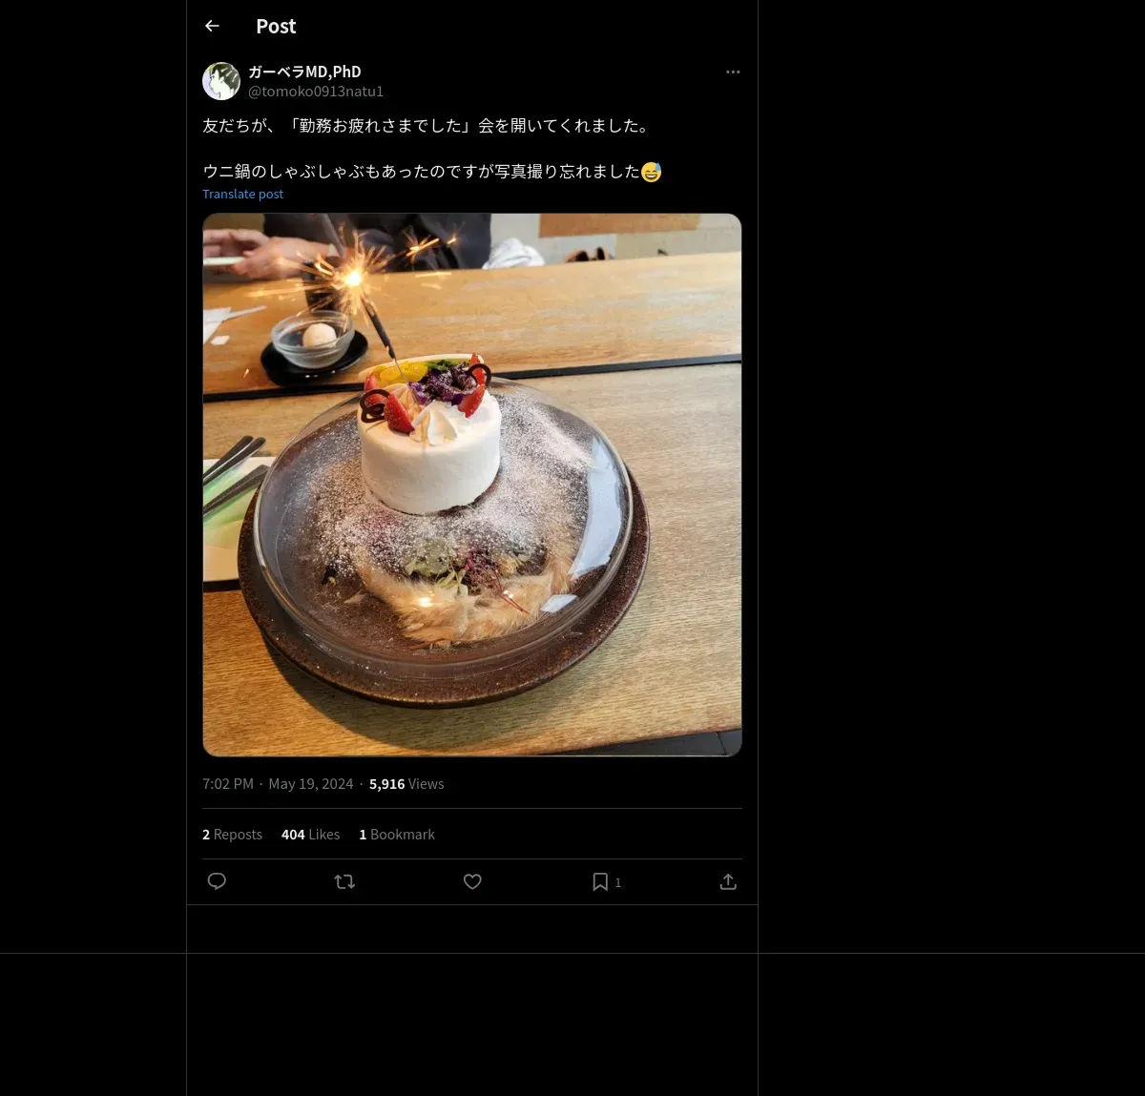Click the reply speech bubble icon

[x=217, y=881]
